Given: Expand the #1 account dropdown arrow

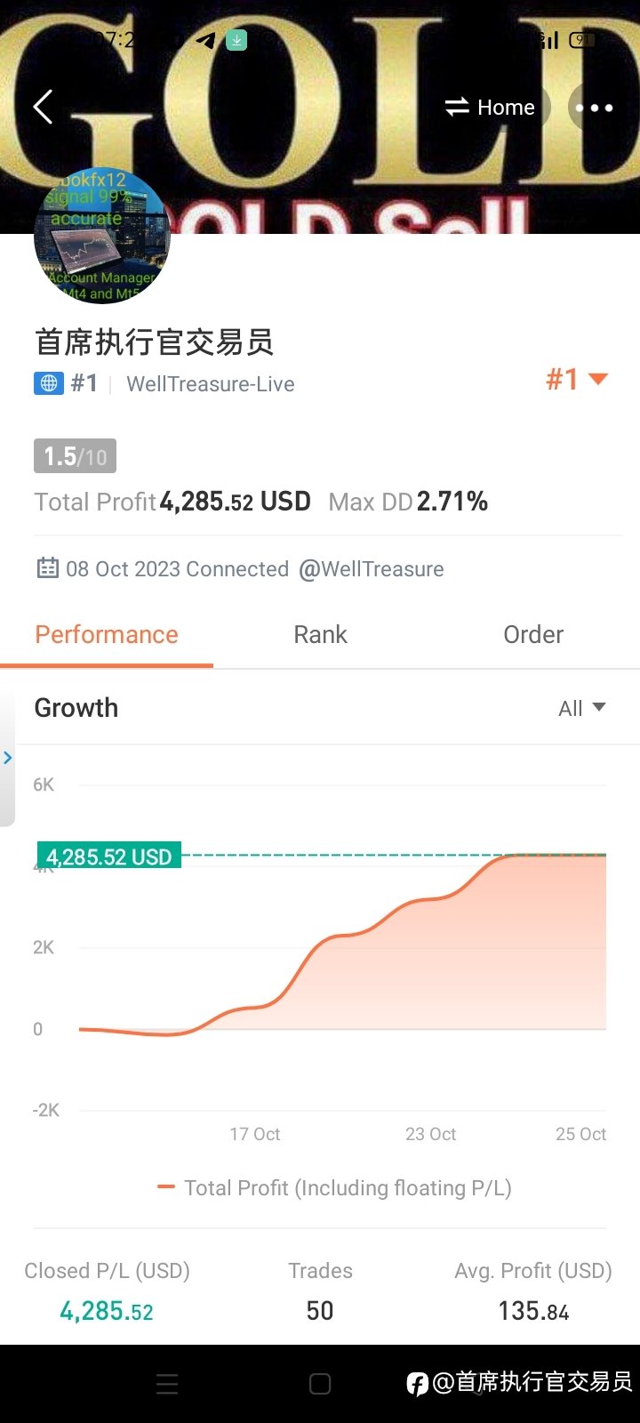Looking at the screenshot, I should (x=598, y=380).
